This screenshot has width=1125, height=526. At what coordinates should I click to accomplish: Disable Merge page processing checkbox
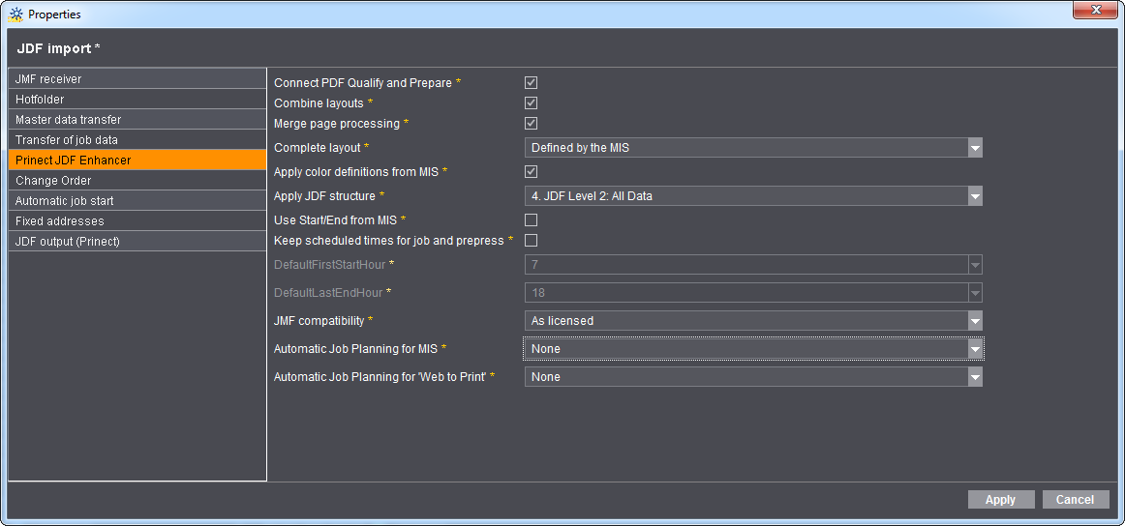click(x=531, y=124)
